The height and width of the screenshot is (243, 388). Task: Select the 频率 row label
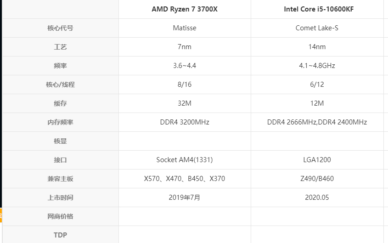tap(60, 66)
